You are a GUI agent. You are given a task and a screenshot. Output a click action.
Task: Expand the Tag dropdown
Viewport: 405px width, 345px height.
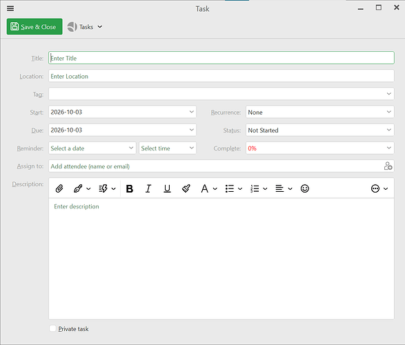click(x=388, y=94)
